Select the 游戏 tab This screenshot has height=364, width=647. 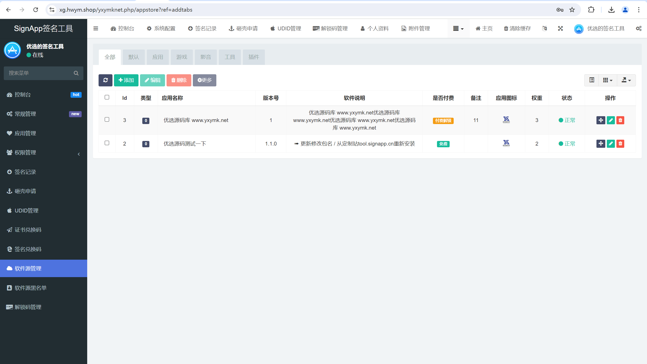click(182, 57)
